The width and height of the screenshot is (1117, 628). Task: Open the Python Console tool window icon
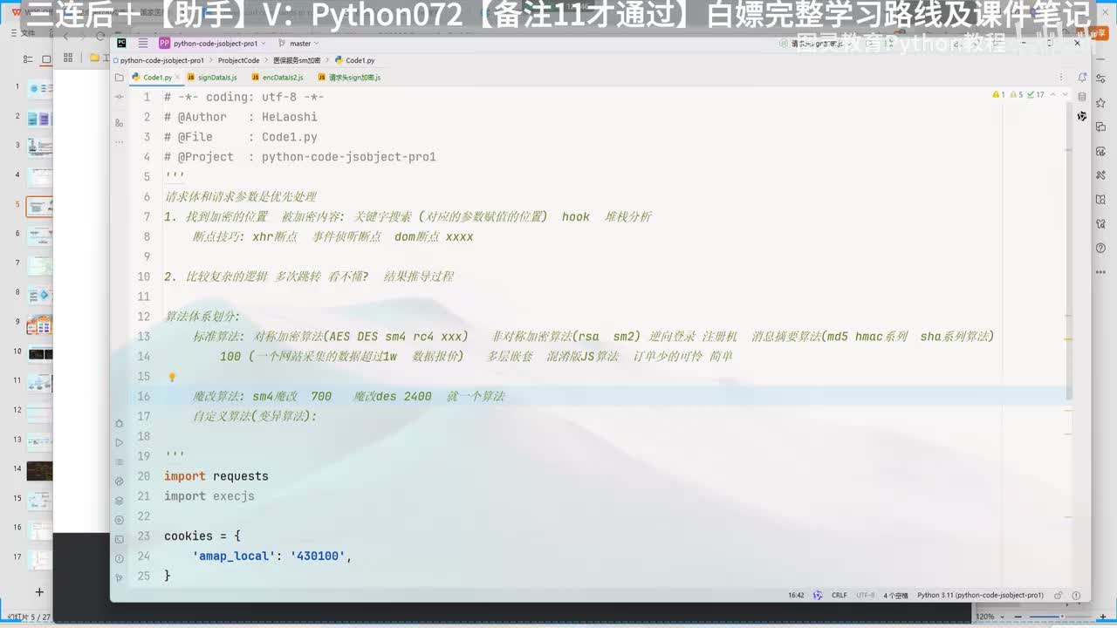point(120,481)
